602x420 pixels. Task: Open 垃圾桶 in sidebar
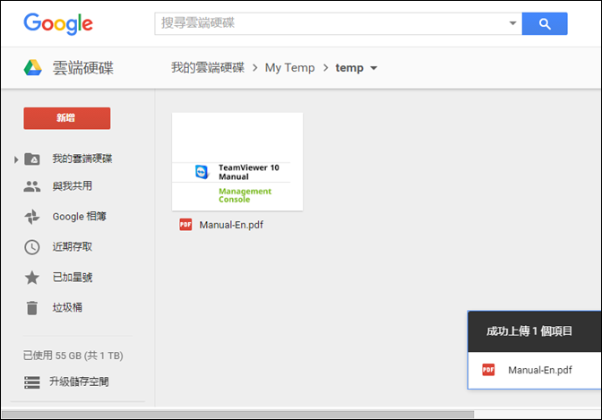[x=67, y=307]
